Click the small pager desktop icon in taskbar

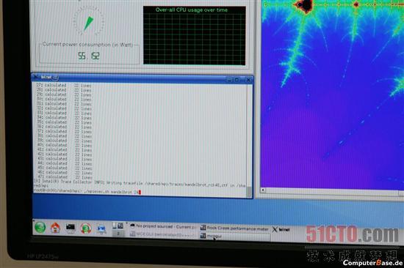pyautogui.click(x=118, y=234)
